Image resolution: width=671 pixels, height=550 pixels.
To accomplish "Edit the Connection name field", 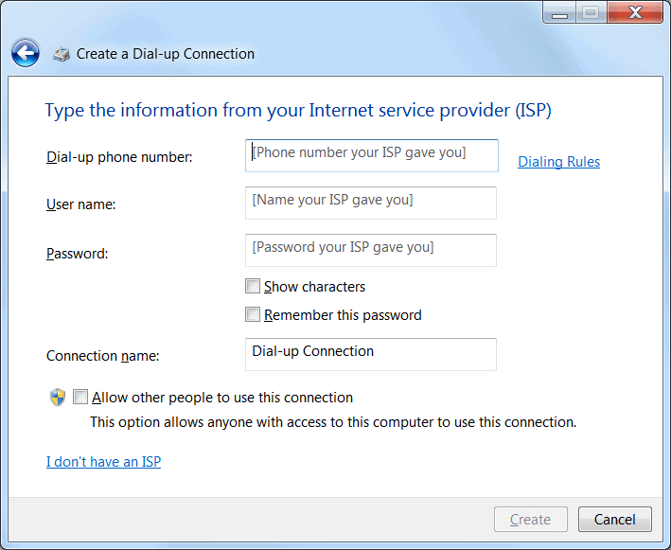I will [371, 354].
